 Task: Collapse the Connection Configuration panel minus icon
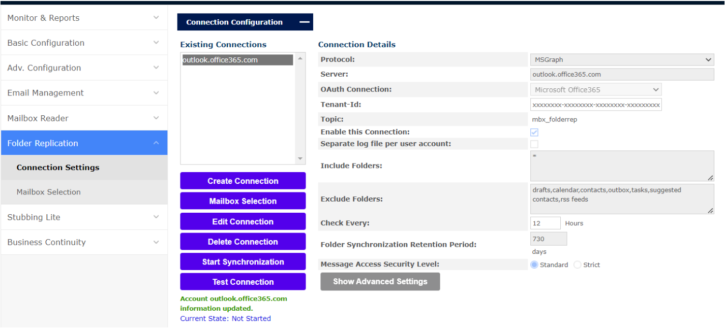point(304,22)
